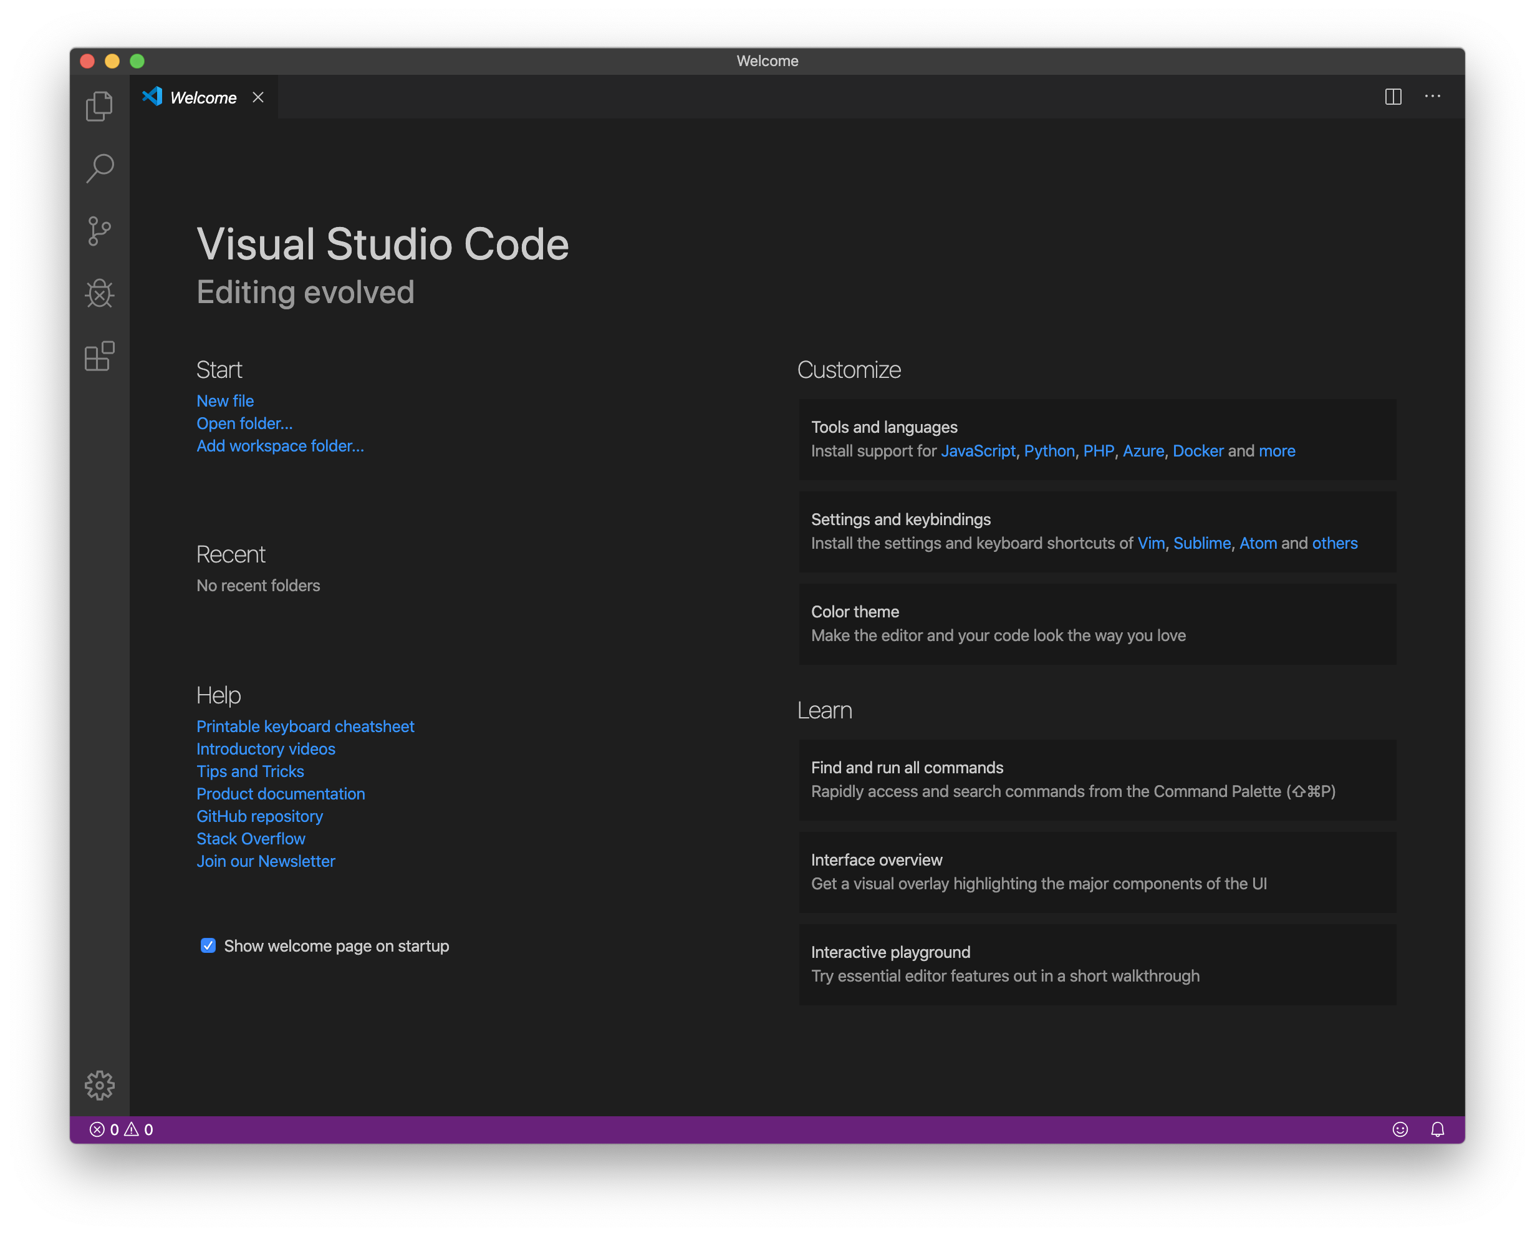Open notifications bell in status bar
Image resolution: width=1535 pixels, height=1236 pixels.
(x=1438, y=1129)
